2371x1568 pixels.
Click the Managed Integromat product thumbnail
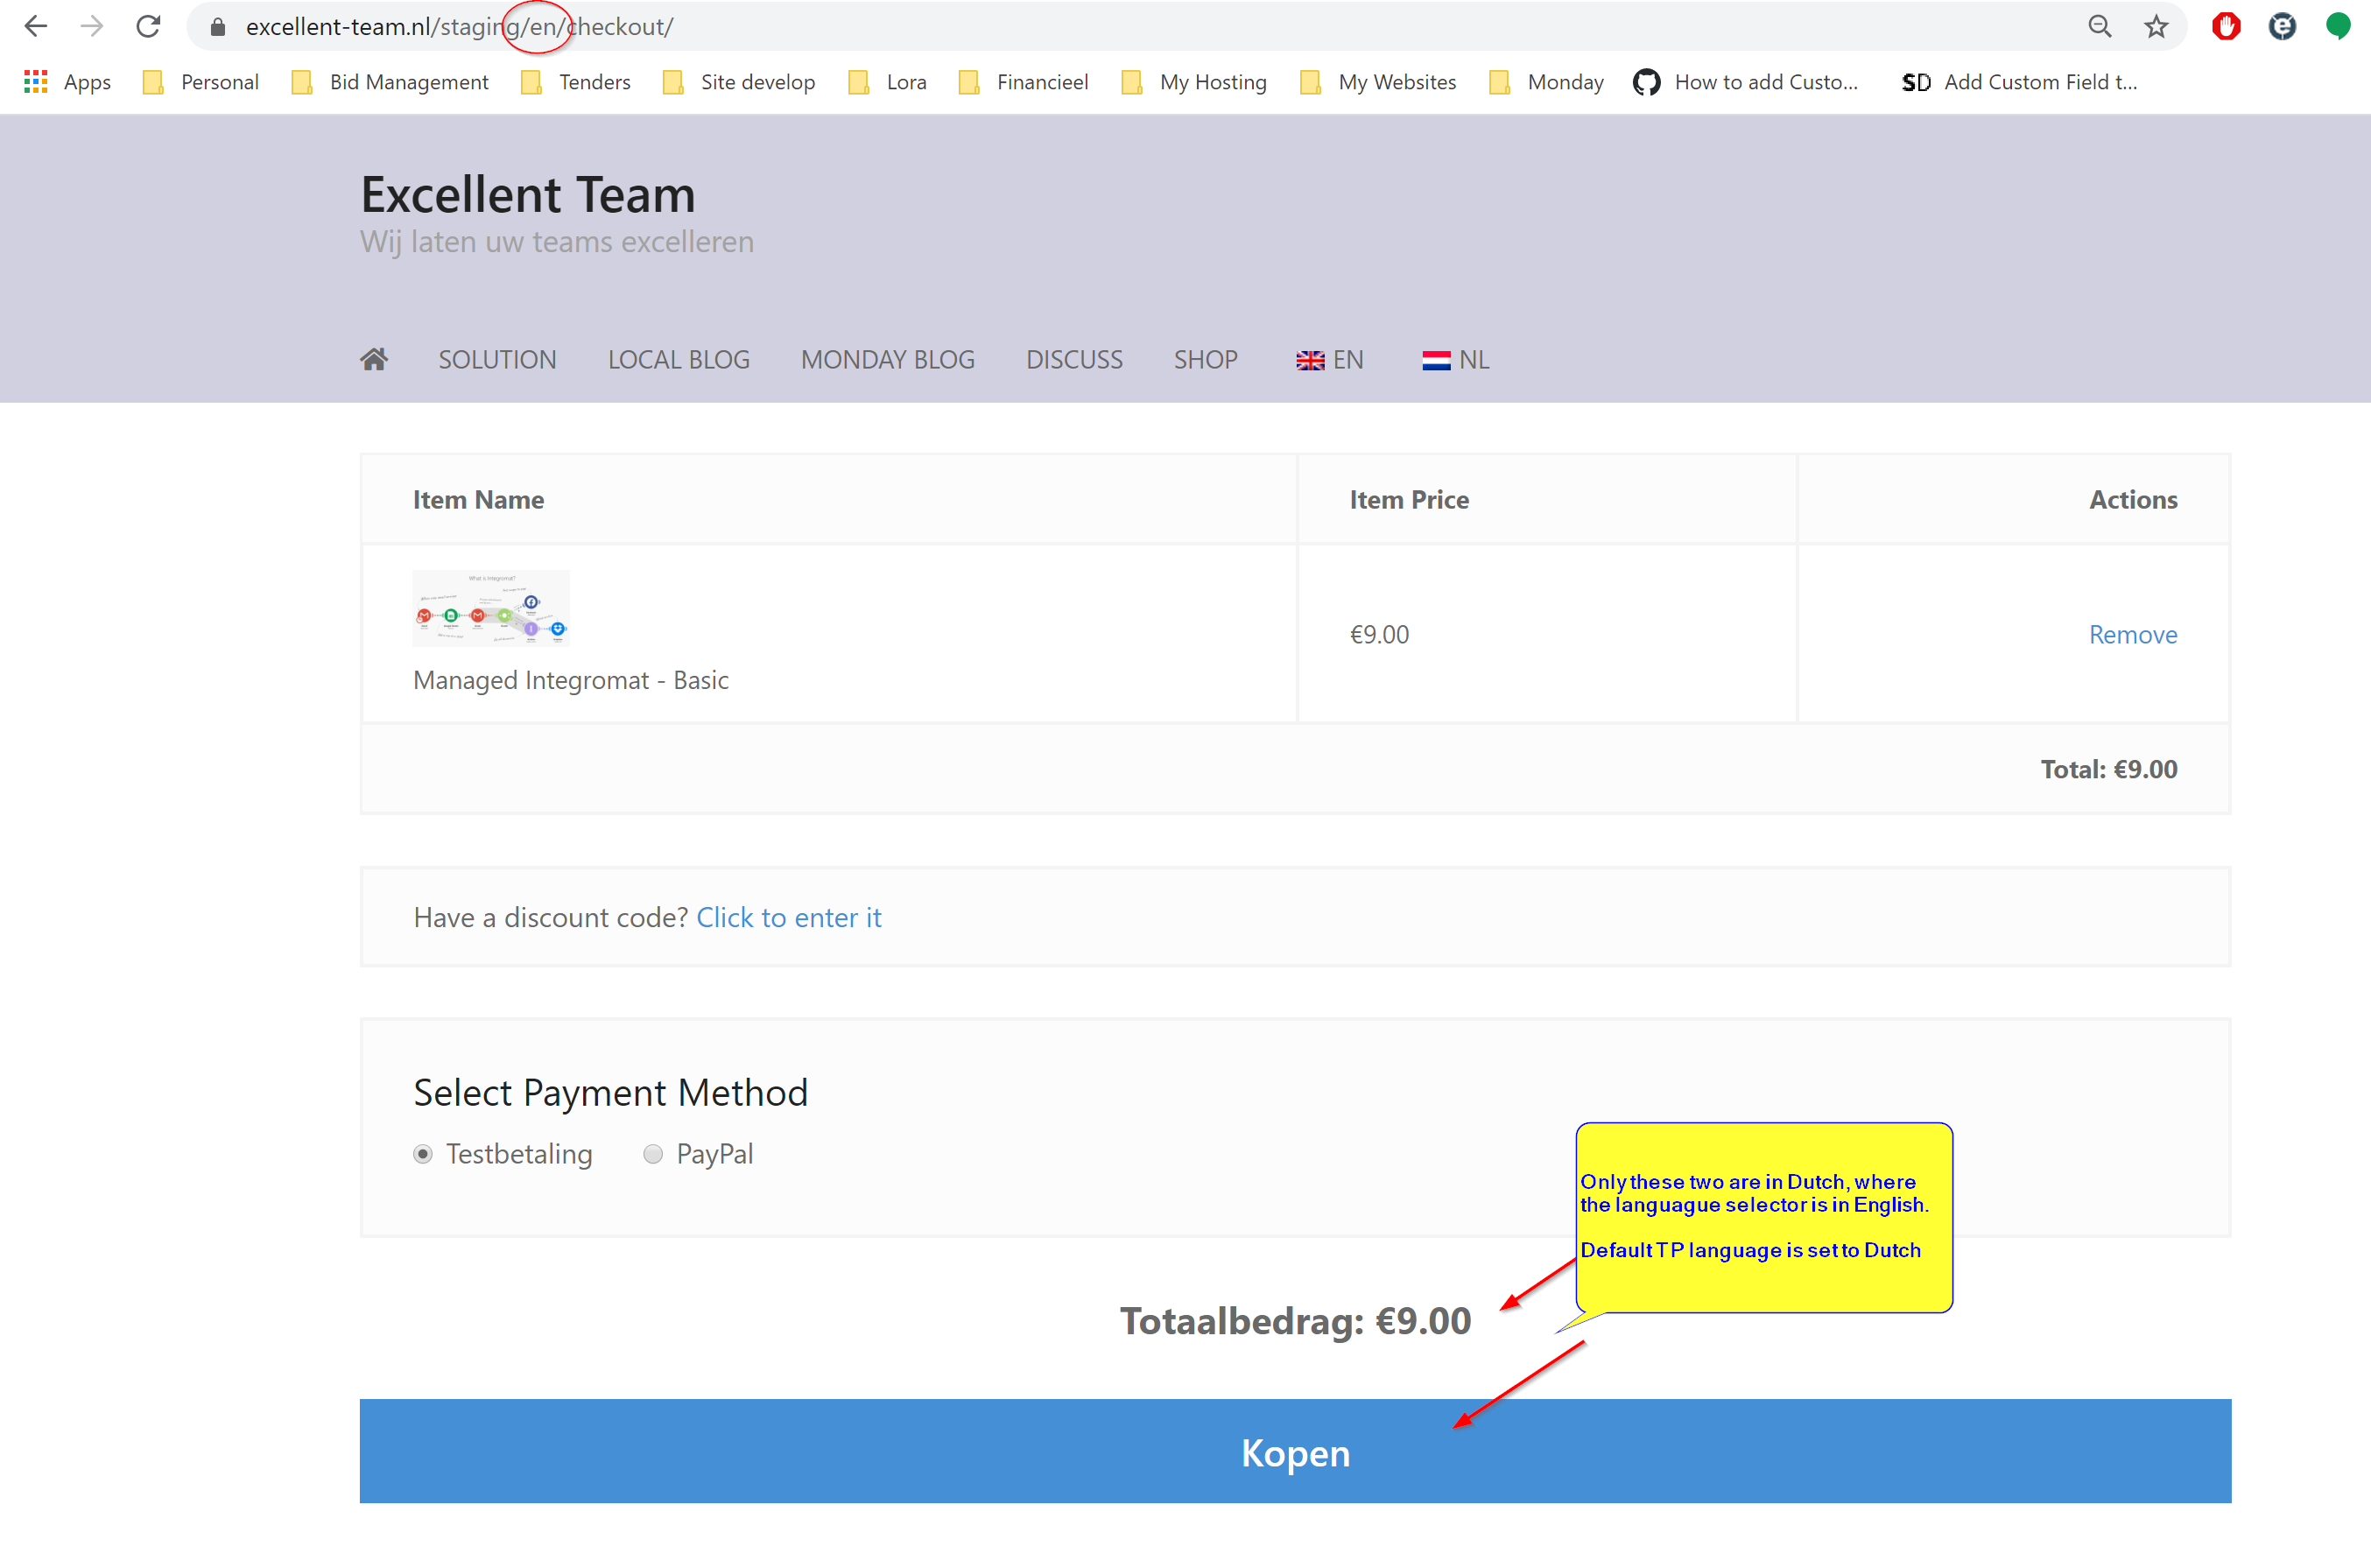pos(491,608)
